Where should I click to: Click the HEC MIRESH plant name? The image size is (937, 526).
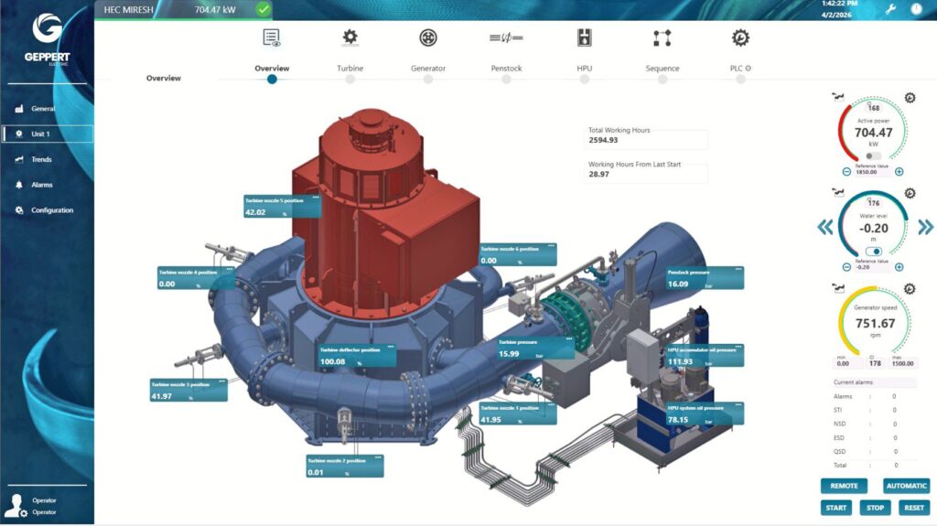[128, 9]
